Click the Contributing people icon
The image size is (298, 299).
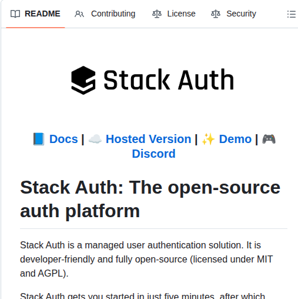click(x=79, y=14)
